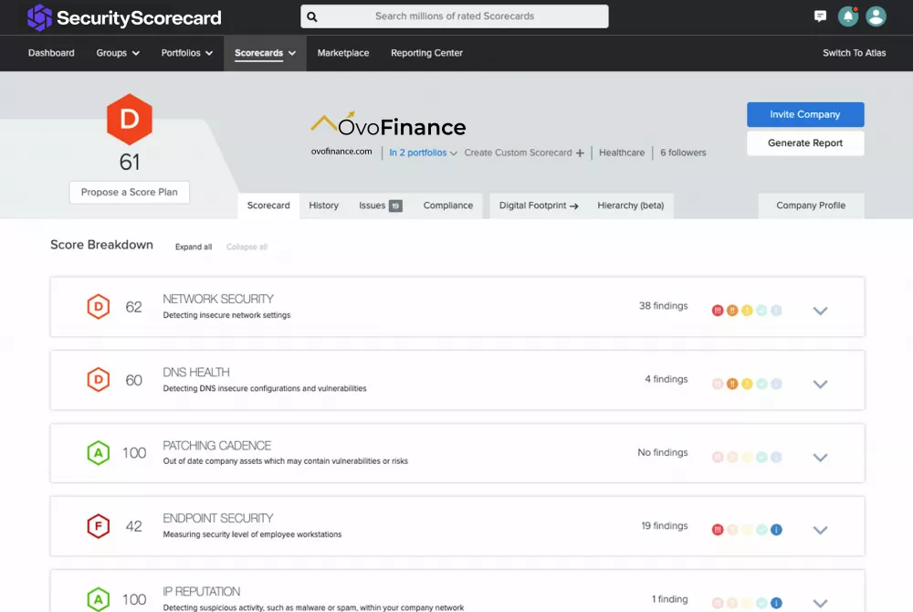The width and height of the screenshot is (913, 612).
Task: Click Propose a Score Plan
Action: pos(130,193)
